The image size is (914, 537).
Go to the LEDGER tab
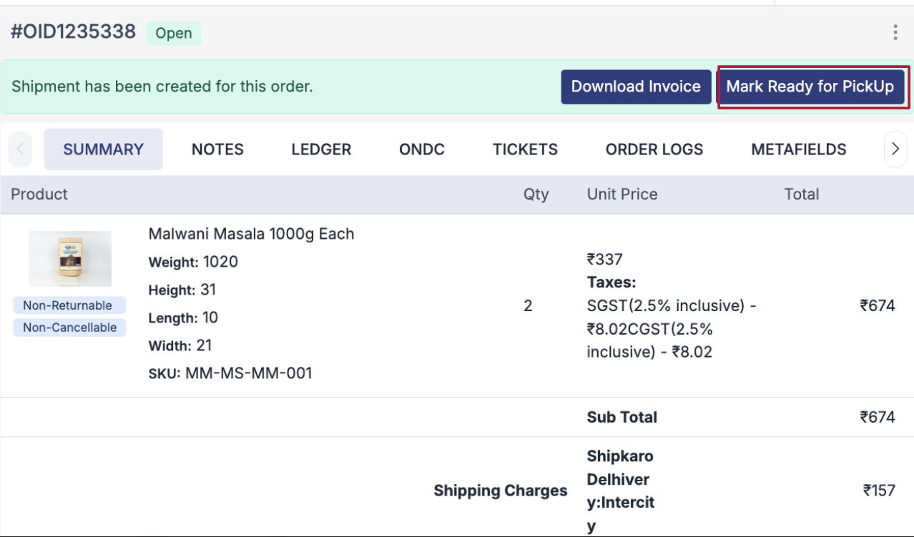pyautogui.click(x=321, y=149)
